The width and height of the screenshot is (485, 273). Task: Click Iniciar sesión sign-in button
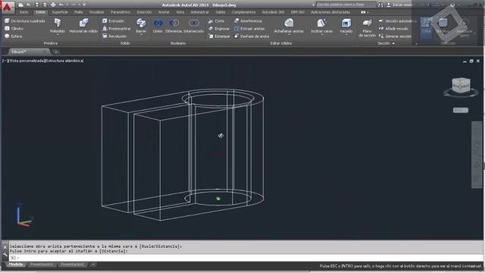[x=399, y=5]
